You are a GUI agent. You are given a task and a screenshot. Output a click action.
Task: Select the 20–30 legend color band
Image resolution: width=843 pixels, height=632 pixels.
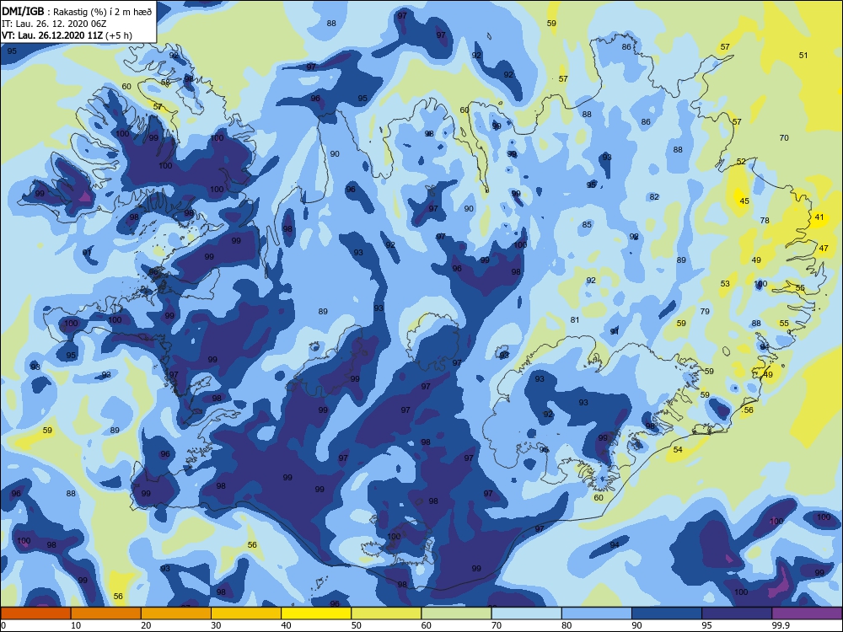176,613
